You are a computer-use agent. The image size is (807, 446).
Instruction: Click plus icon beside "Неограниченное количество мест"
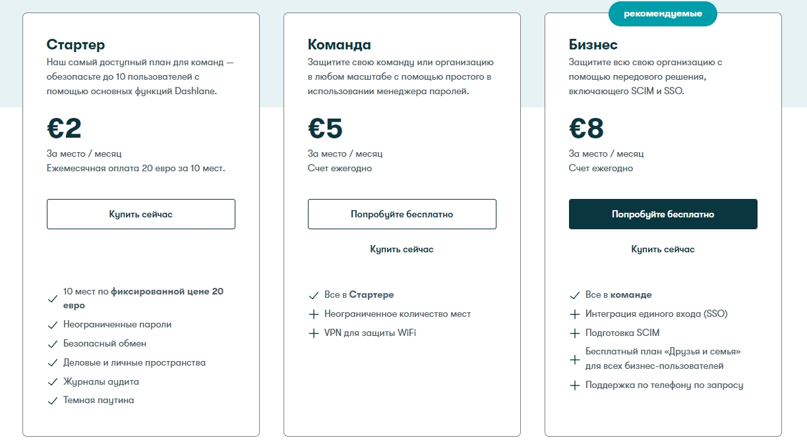pyautogui.click(x=314, y=314)
